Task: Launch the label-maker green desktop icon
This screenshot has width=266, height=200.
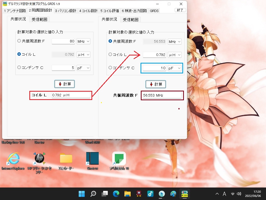Action: click(119, 161)
